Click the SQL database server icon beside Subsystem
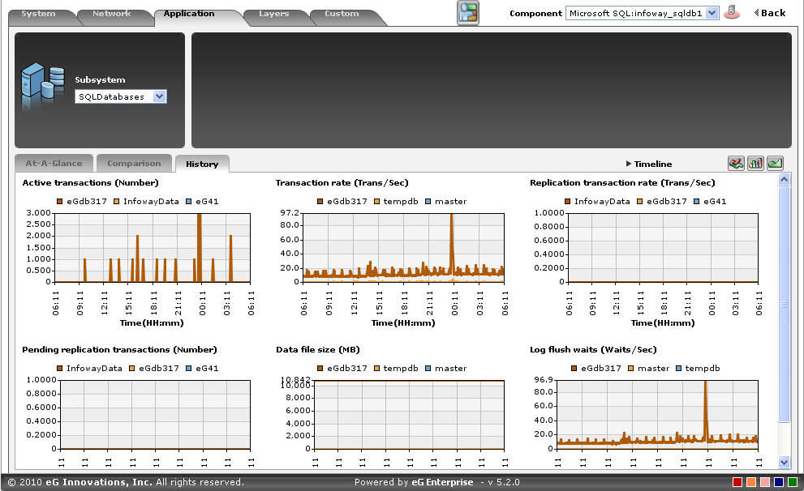804x491 pixels. (42, 85)
